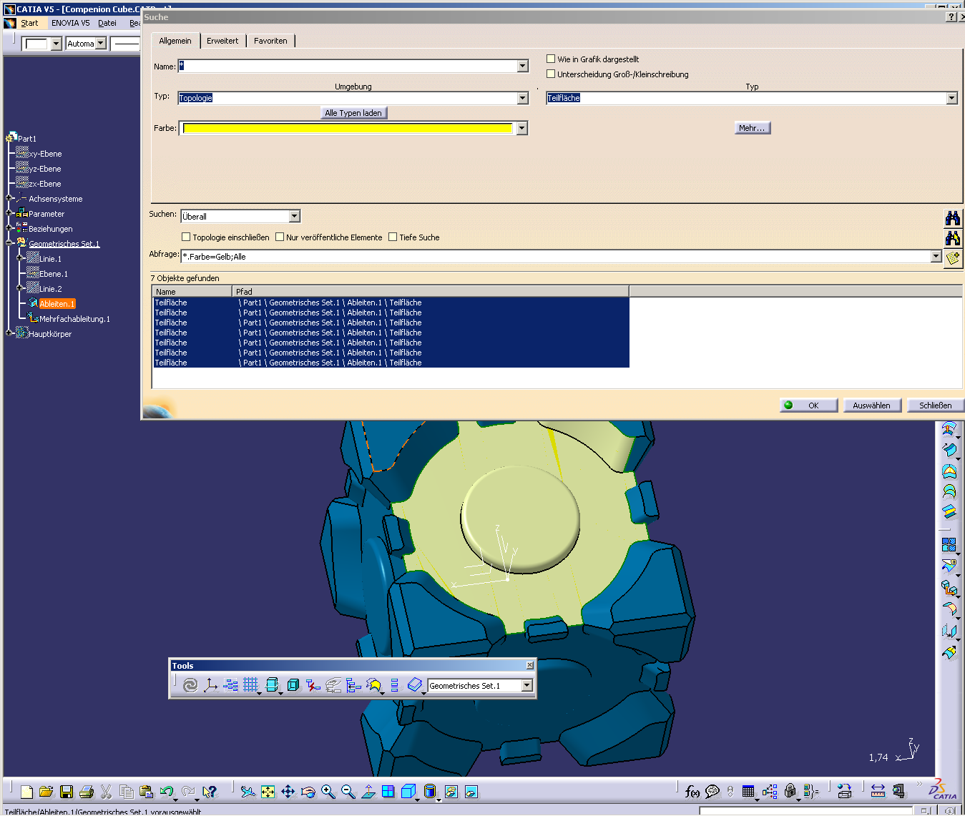The height and width of the screenshot is (816, 965).
Task: Select xy-Ebene in the spec tree
Action: click(45, 154)
